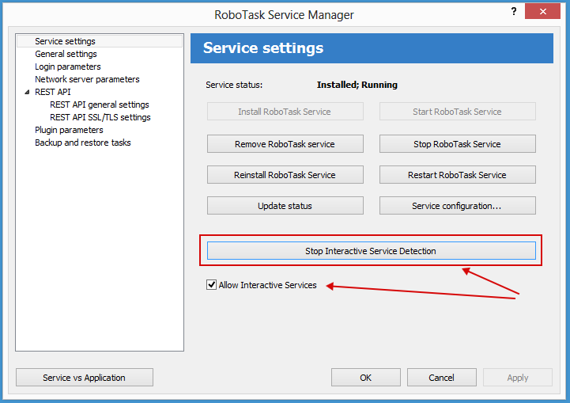Click the help question mark icon
The height and width of the screenshot is (403, 570).
(514, 11)
